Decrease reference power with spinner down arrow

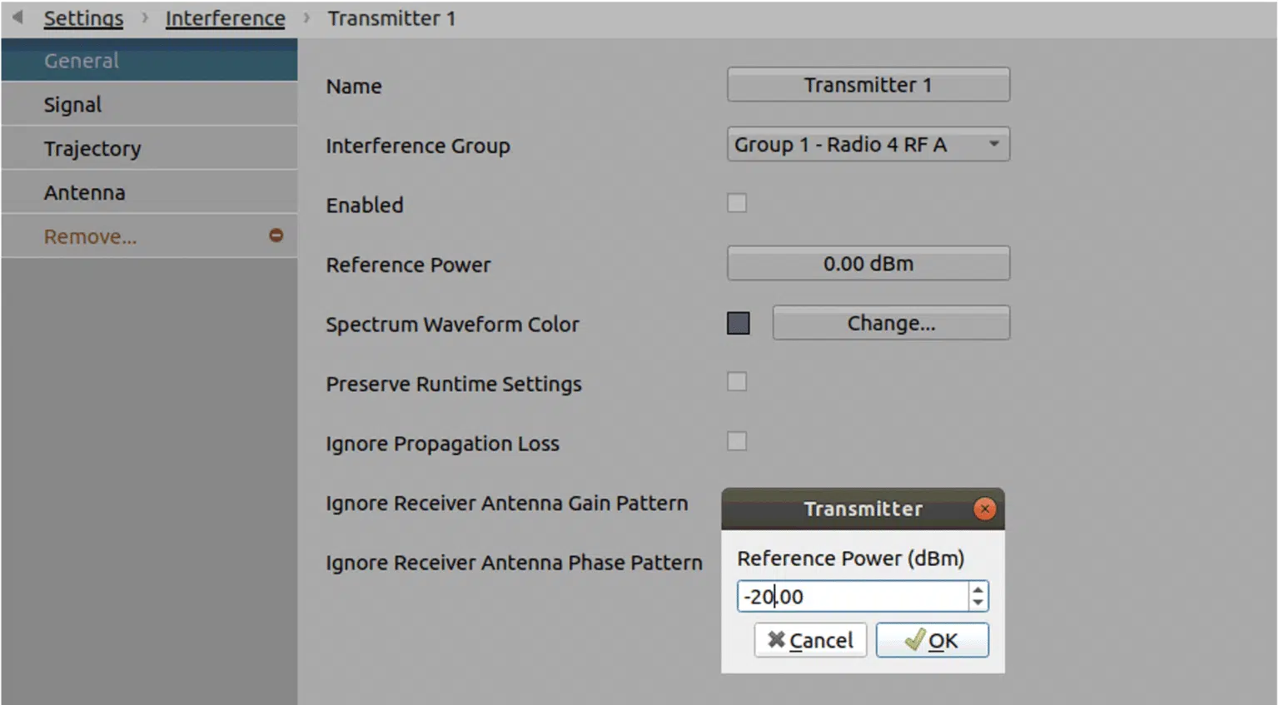(x=978, y=603)
